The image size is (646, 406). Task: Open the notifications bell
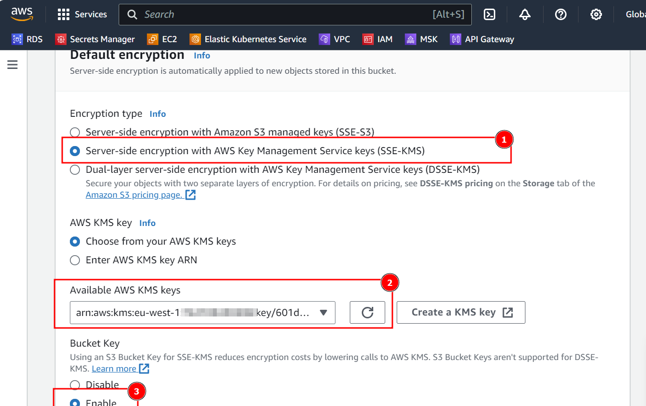pos(525,14)
